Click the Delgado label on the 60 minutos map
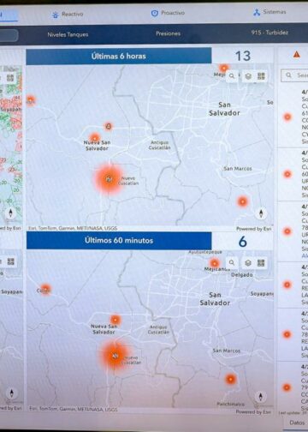308x432 pixels. (x=242, y=274)
